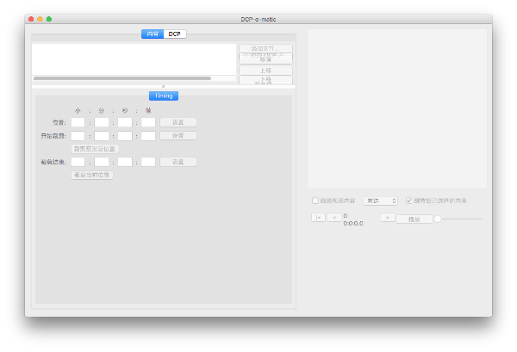Click the 移除 (Remove) button
The width and height of the screenshot is (517, 352).
click(x=265, y=59)
